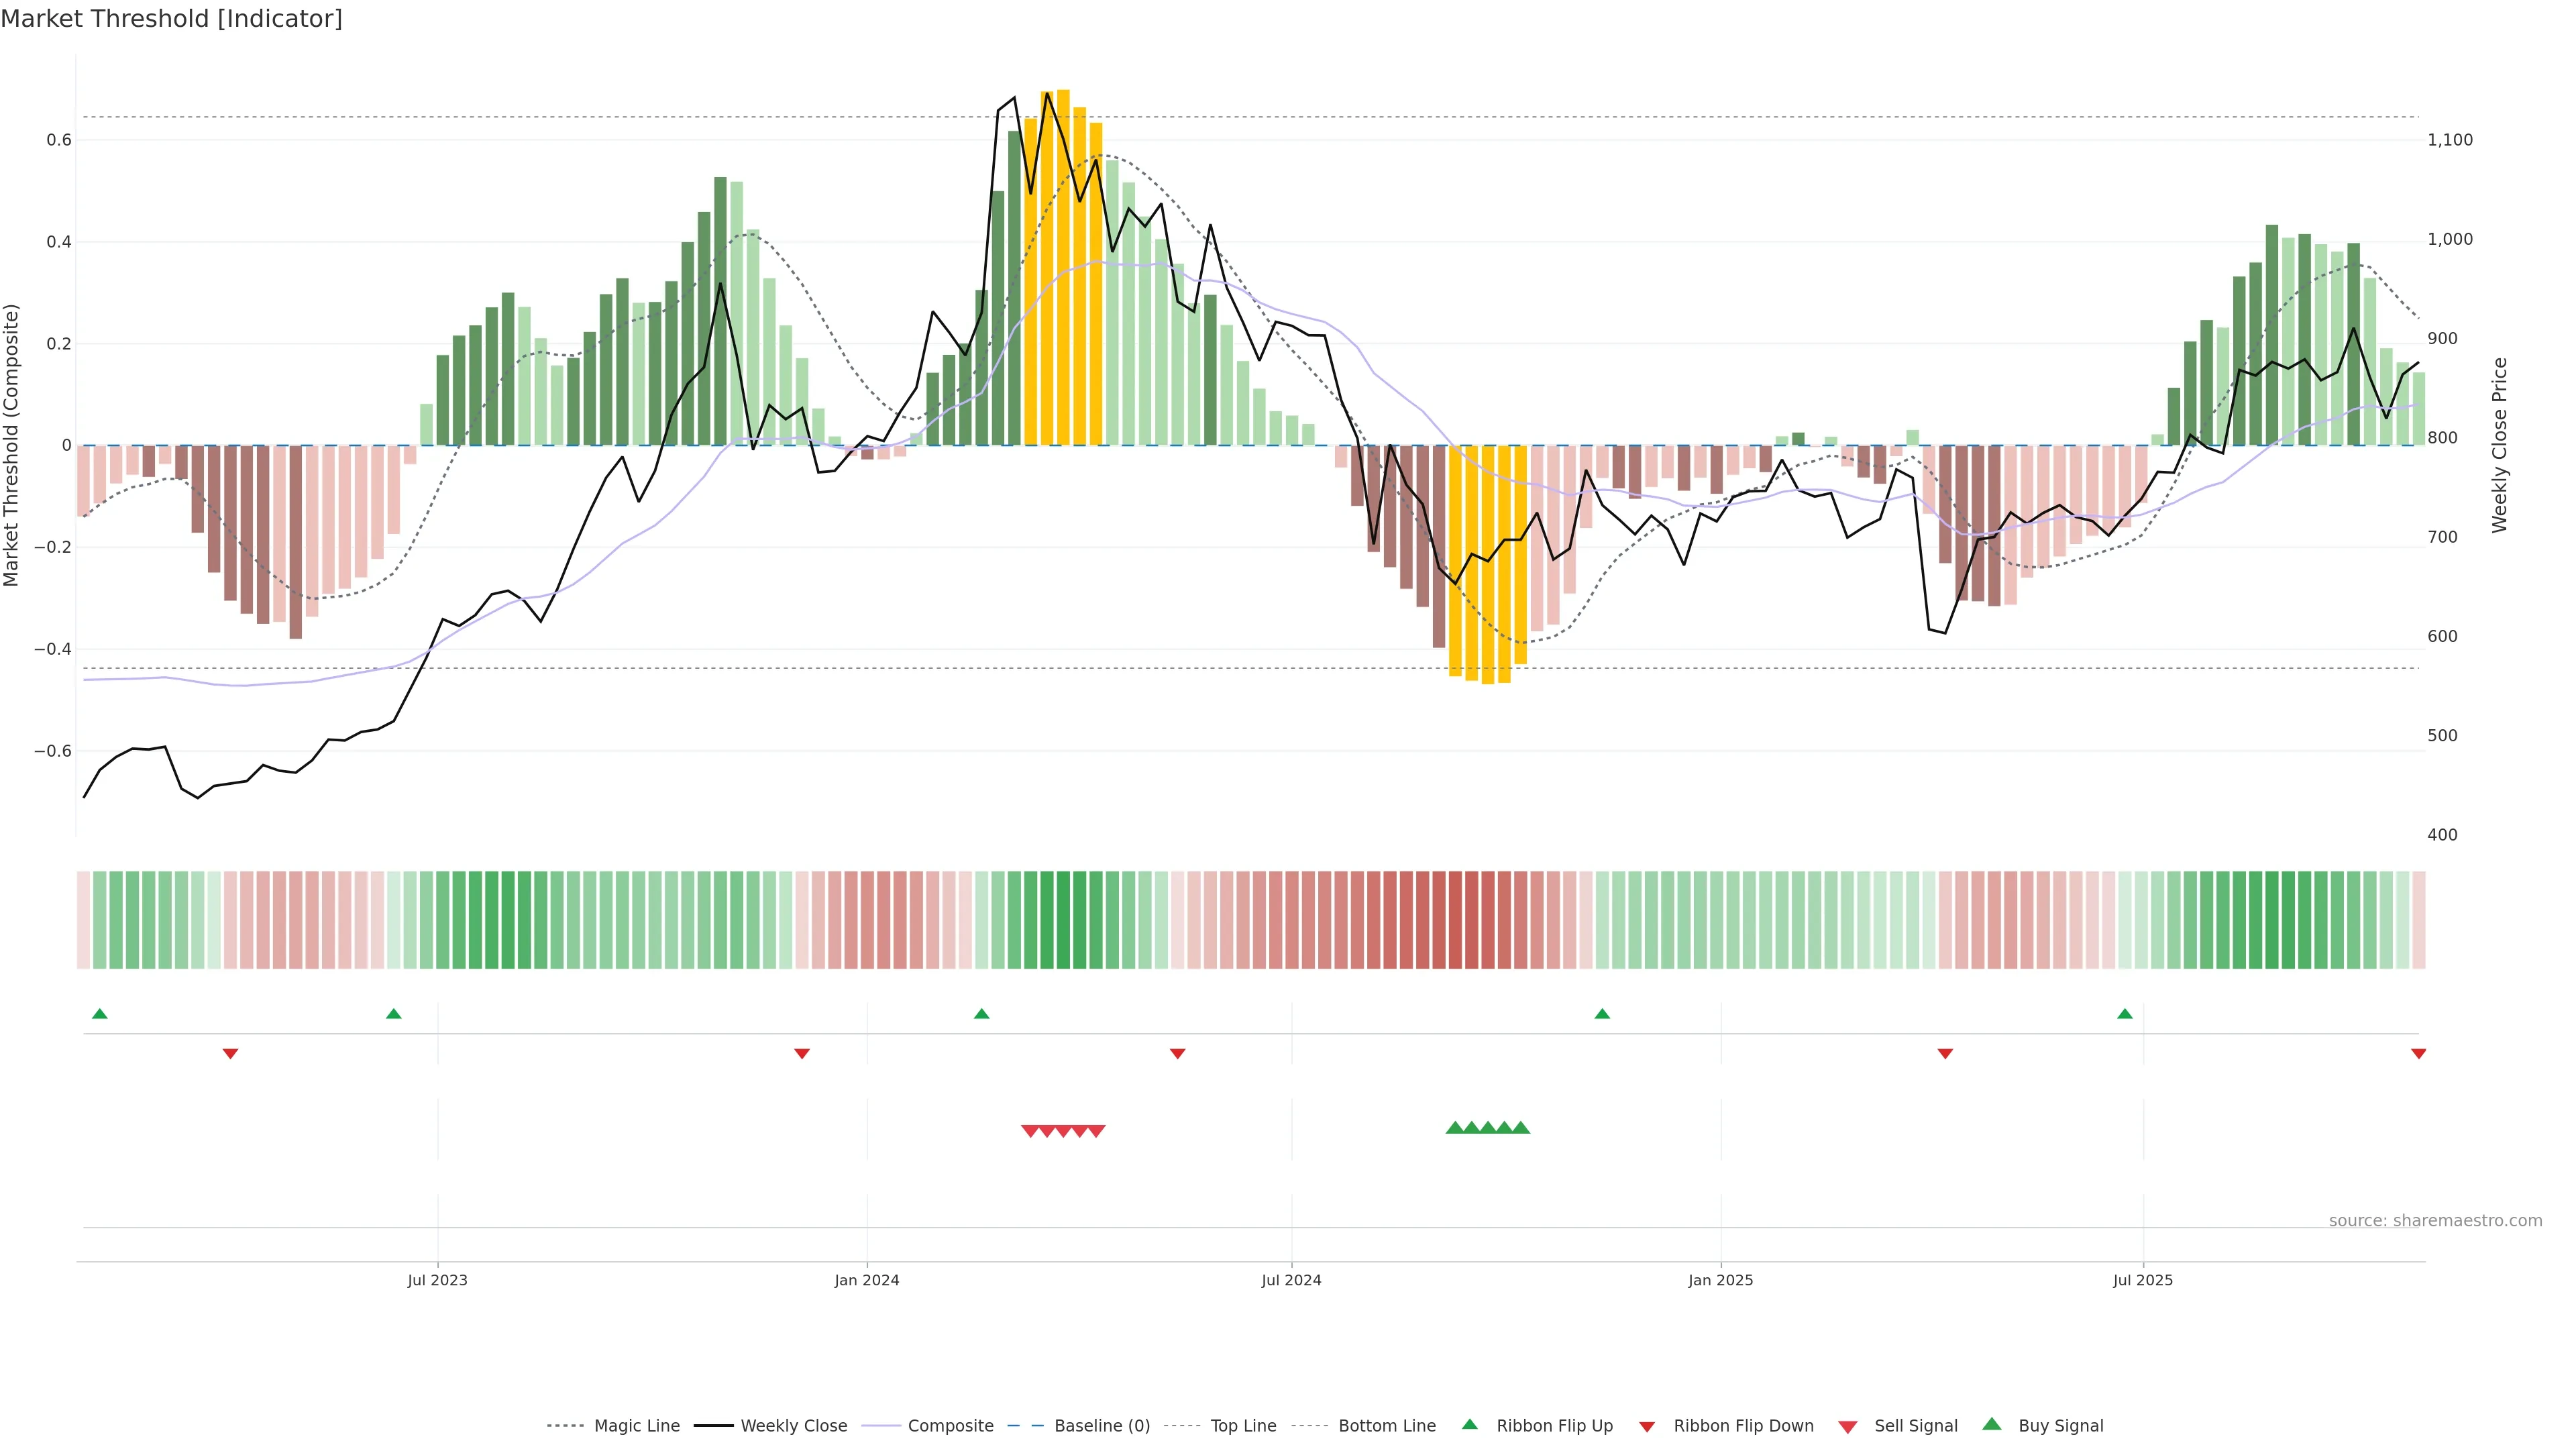Screen dimensions: 2576x1449
Task: Click Sell Signal legend triangle icon
Action: point(1848,1427)
